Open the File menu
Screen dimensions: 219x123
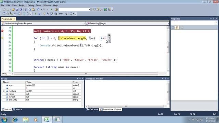[x=2, y=5]
